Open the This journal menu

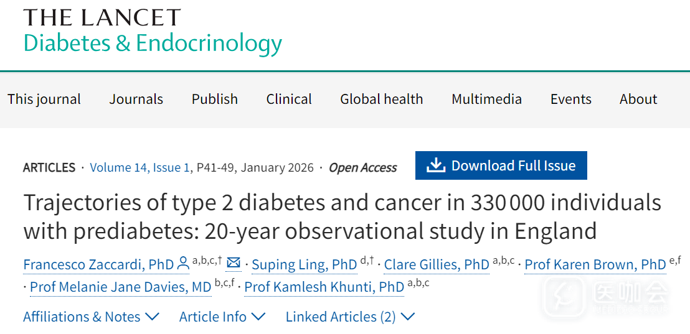pos(44,99)
